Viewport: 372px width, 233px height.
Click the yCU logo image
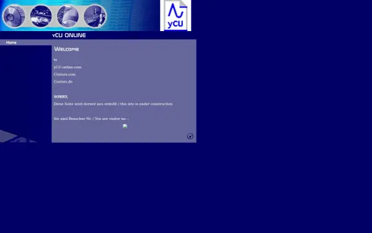coord(175,16)
